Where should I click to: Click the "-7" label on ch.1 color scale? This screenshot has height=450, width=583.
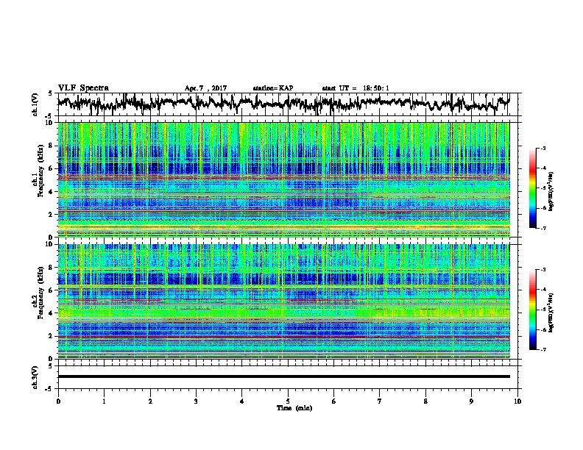[x=543, y=228]
